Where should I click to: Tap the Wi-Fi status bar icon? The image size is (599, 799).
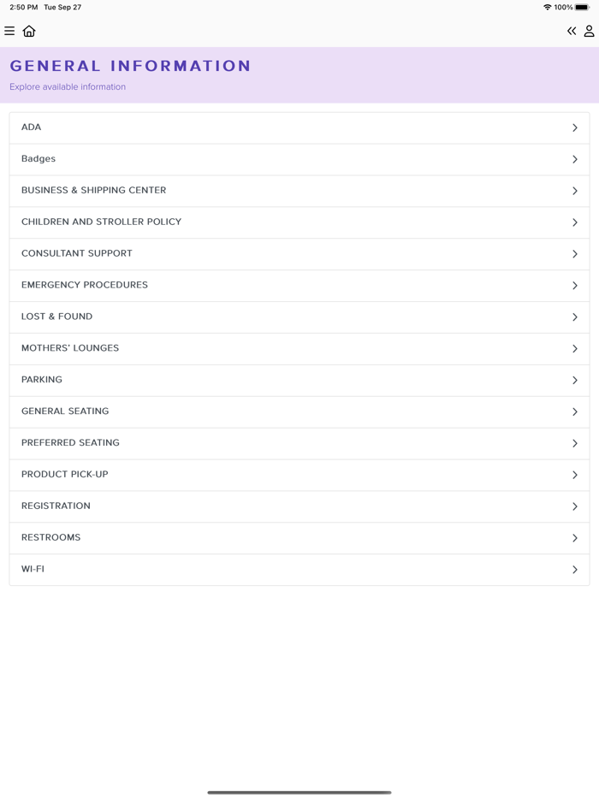tap(548, 8)
